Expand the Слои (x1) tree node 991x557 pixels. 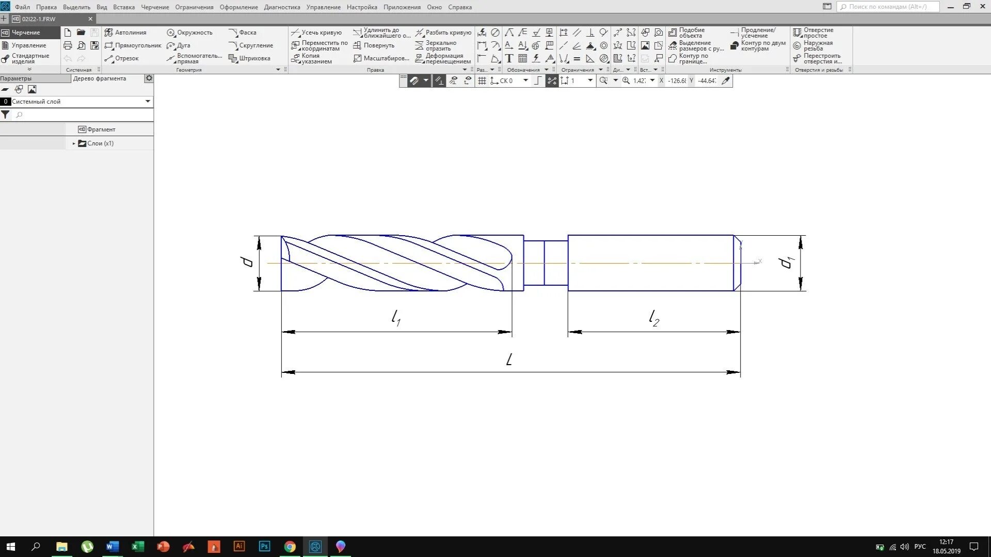pyautogui.click(x=74, y=143)
